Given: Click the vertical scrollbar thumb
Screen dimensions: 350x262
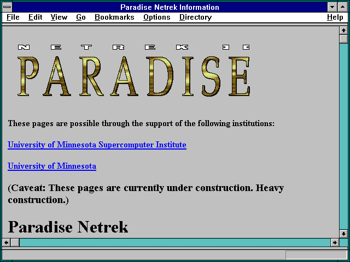Looking at the screenshot, I should (x=343, y=39).
